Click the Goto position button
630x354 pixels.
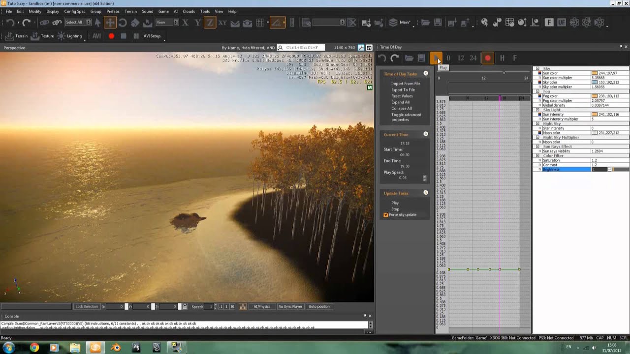click(x=319, y=306)
